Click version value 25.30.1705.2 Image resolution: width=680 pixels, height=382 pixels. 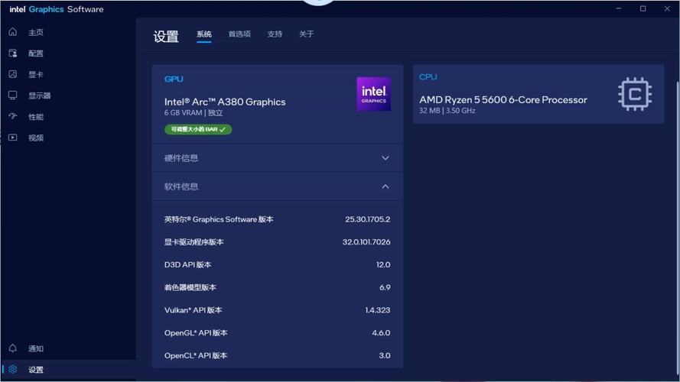[367, 219]
